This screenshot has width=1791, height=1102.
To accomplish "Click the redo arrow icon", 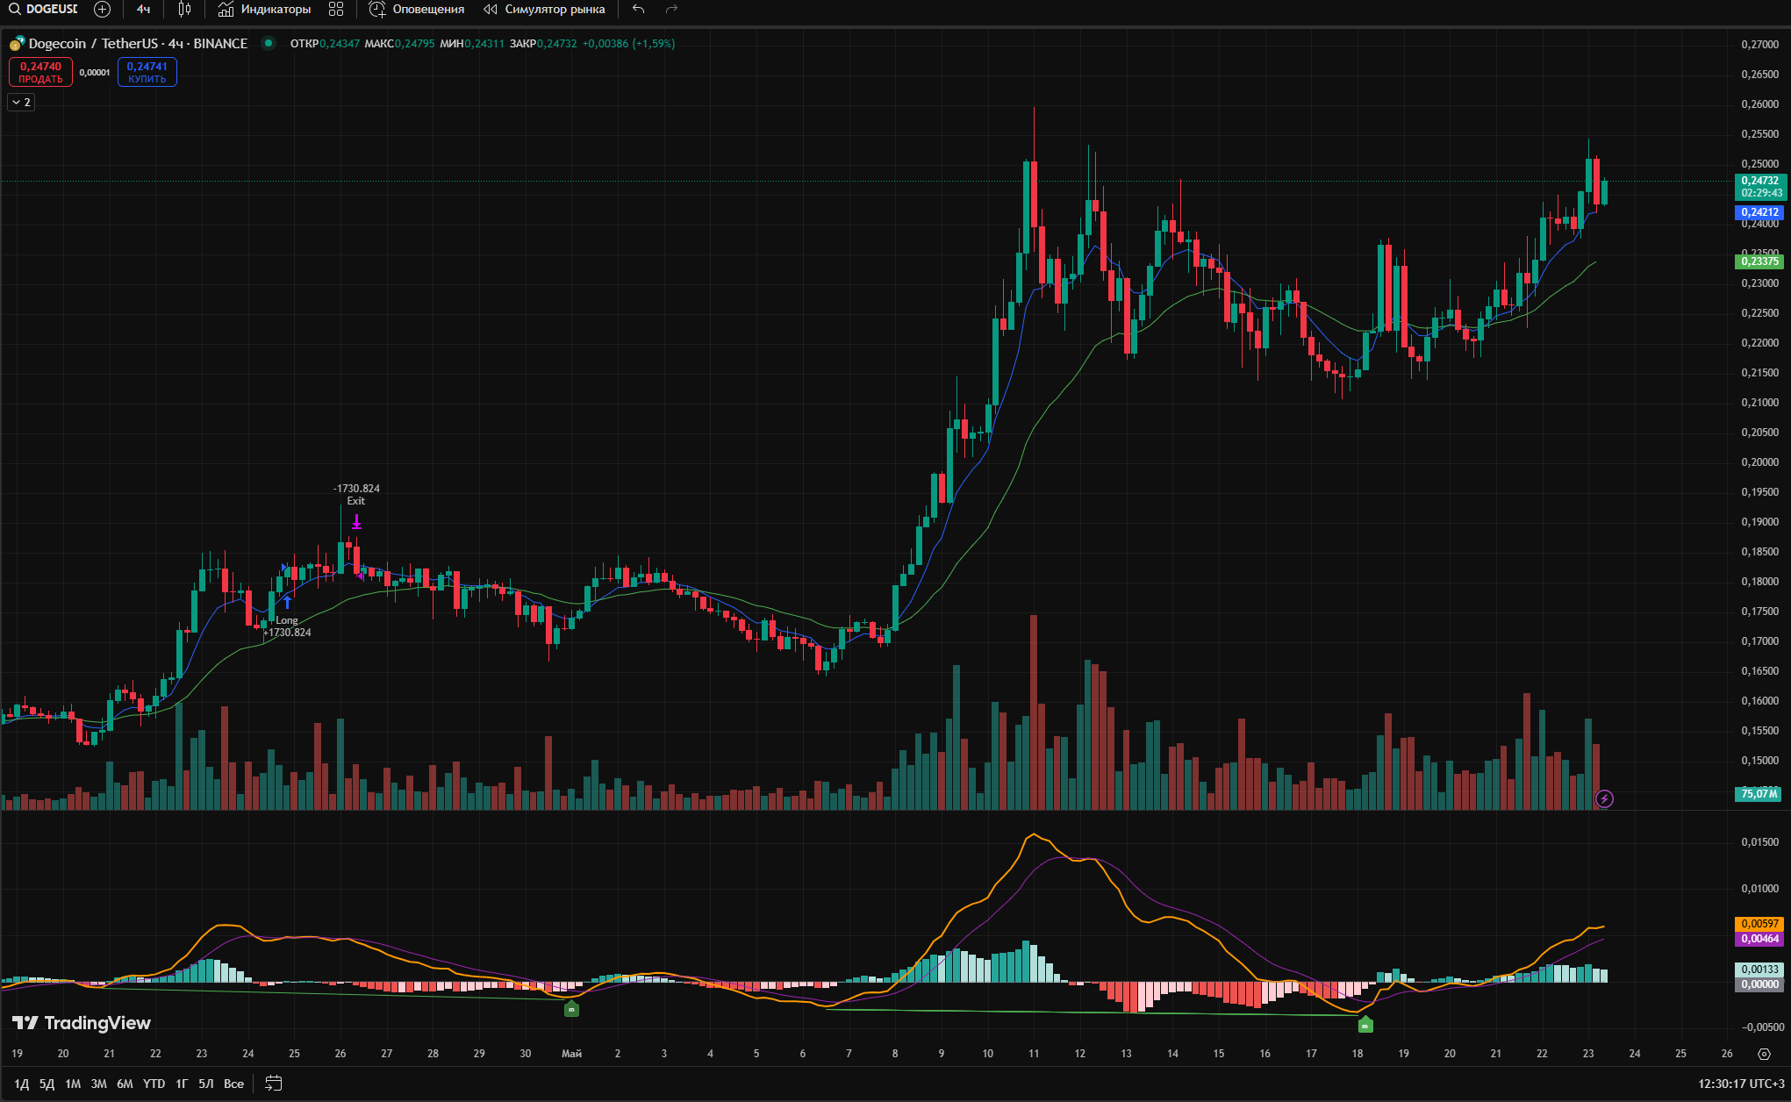I will pos(672,10).
